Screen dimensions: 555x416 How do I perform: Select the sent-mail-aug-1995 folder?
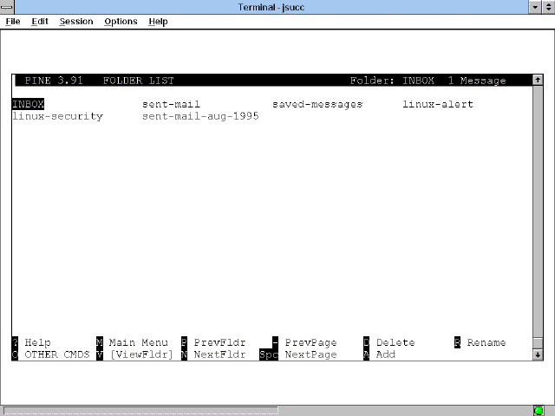[x=200, y=116]
